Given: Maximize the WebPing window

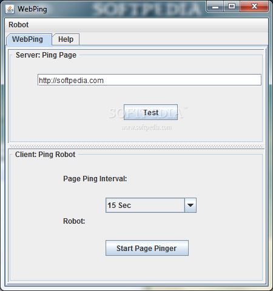Looking at the screenshot, I should tap(232, 7).
